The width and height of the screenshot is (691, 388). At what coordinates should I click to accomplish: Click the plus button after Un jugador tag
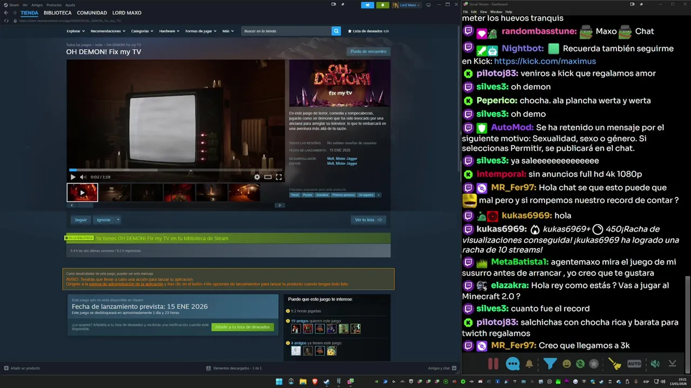378,195
